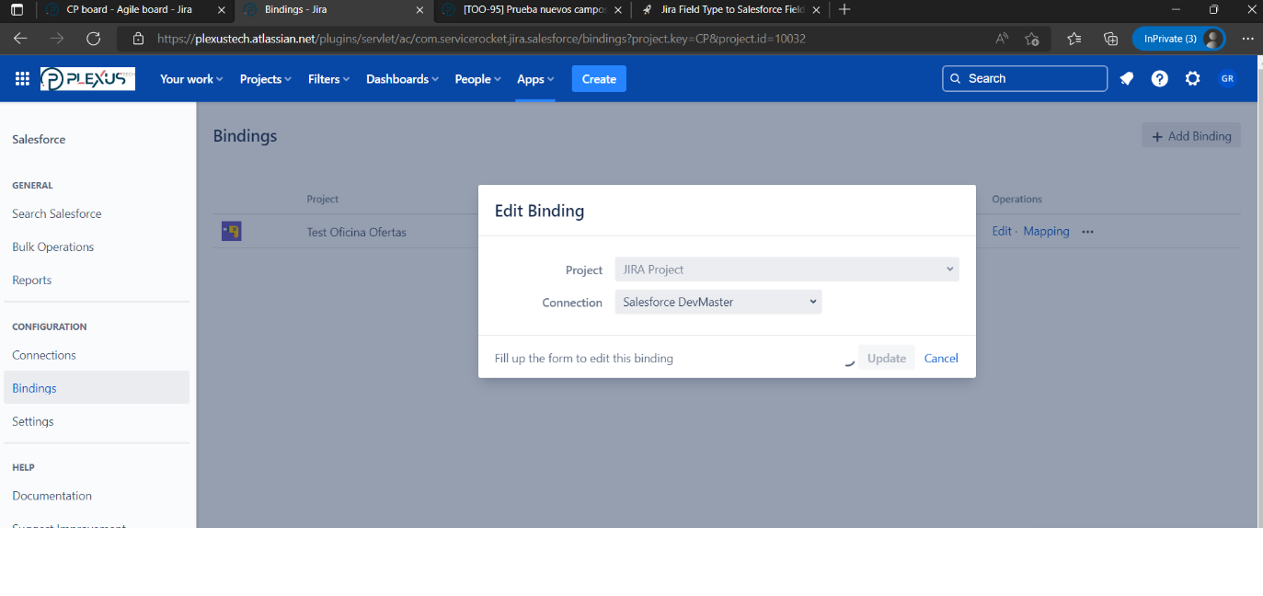Open the Jira settings gear icon

pos(1193,79)
